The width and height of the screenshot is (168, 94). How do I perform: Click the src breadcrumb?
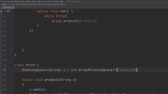(x=9, y=4)
